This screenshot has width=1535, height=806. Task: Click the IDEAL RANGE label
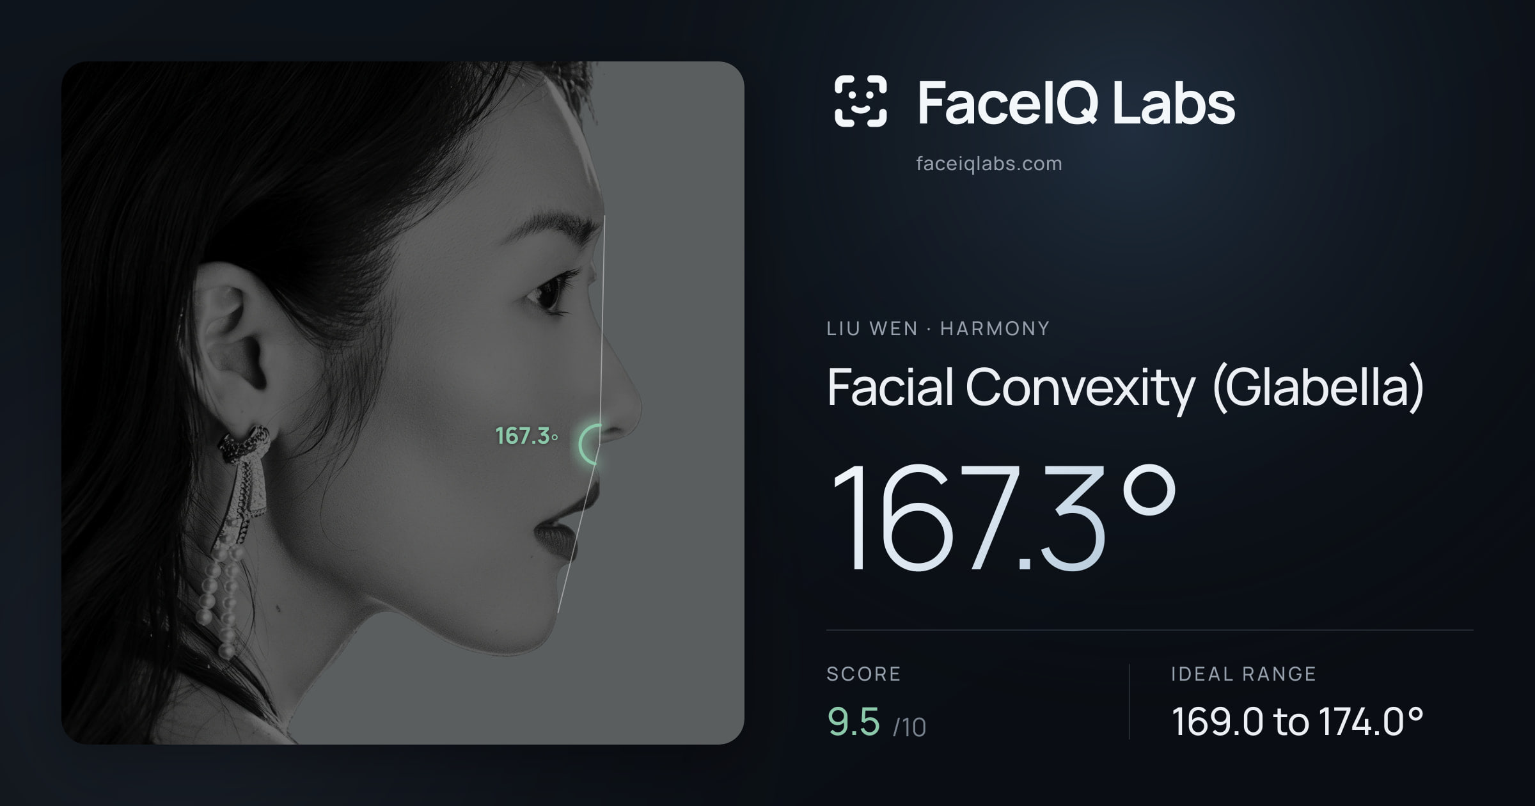[x=1243, y=674]
